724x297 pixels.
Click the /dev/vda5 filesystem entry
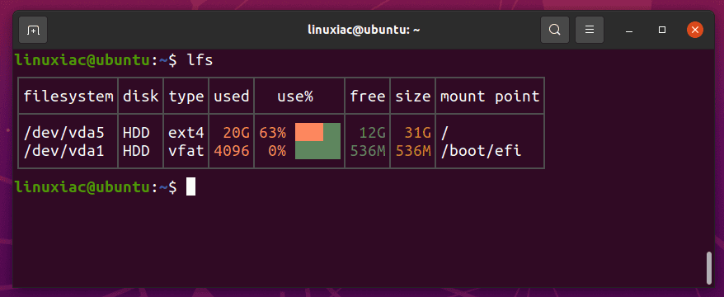(63, 133)
